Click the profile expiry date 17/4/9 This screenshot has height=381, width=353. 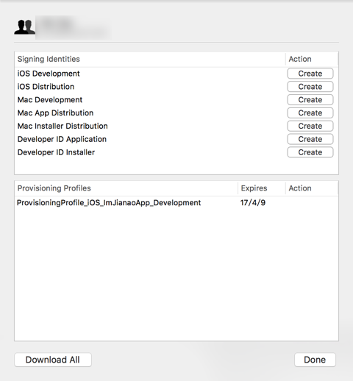pyautogui.click(x=253, y=203)
